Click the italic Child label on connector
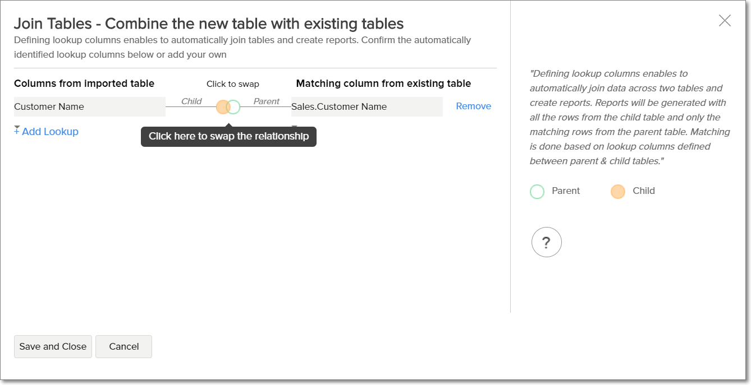Screen dimensions: 751x385 191,101
